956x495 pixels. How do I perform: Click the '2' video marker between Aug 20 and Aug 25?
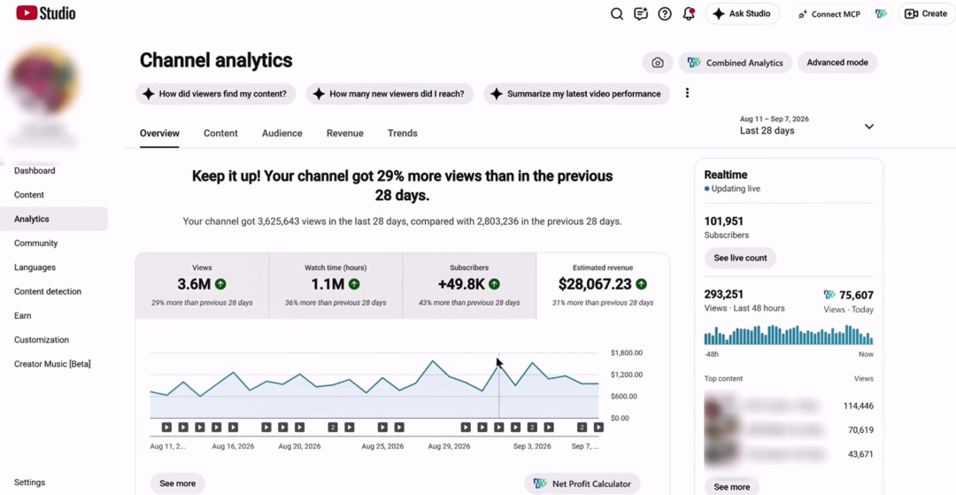click(x=332, y=428)
